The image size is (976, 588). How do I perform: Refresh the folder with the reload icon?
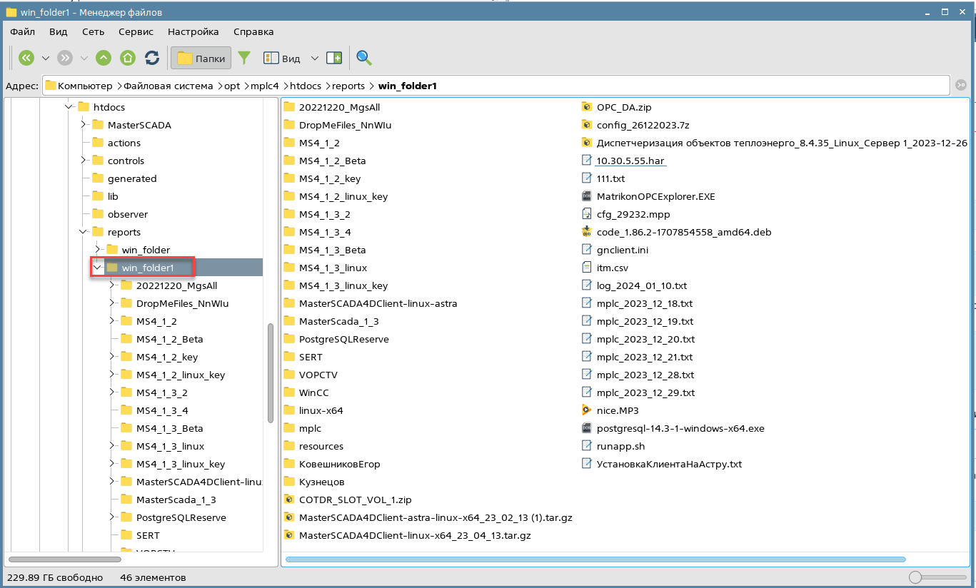tap(151, 59)
